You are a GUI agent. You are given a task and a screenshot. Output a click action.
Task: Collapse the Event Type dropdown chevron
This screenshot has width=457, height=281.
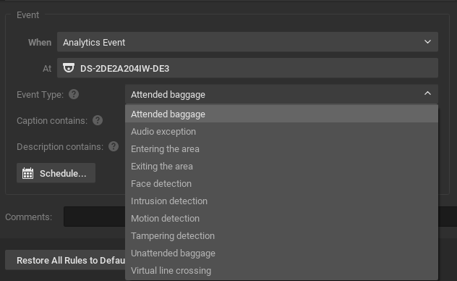pyautogui.click(x=427, y=93)
